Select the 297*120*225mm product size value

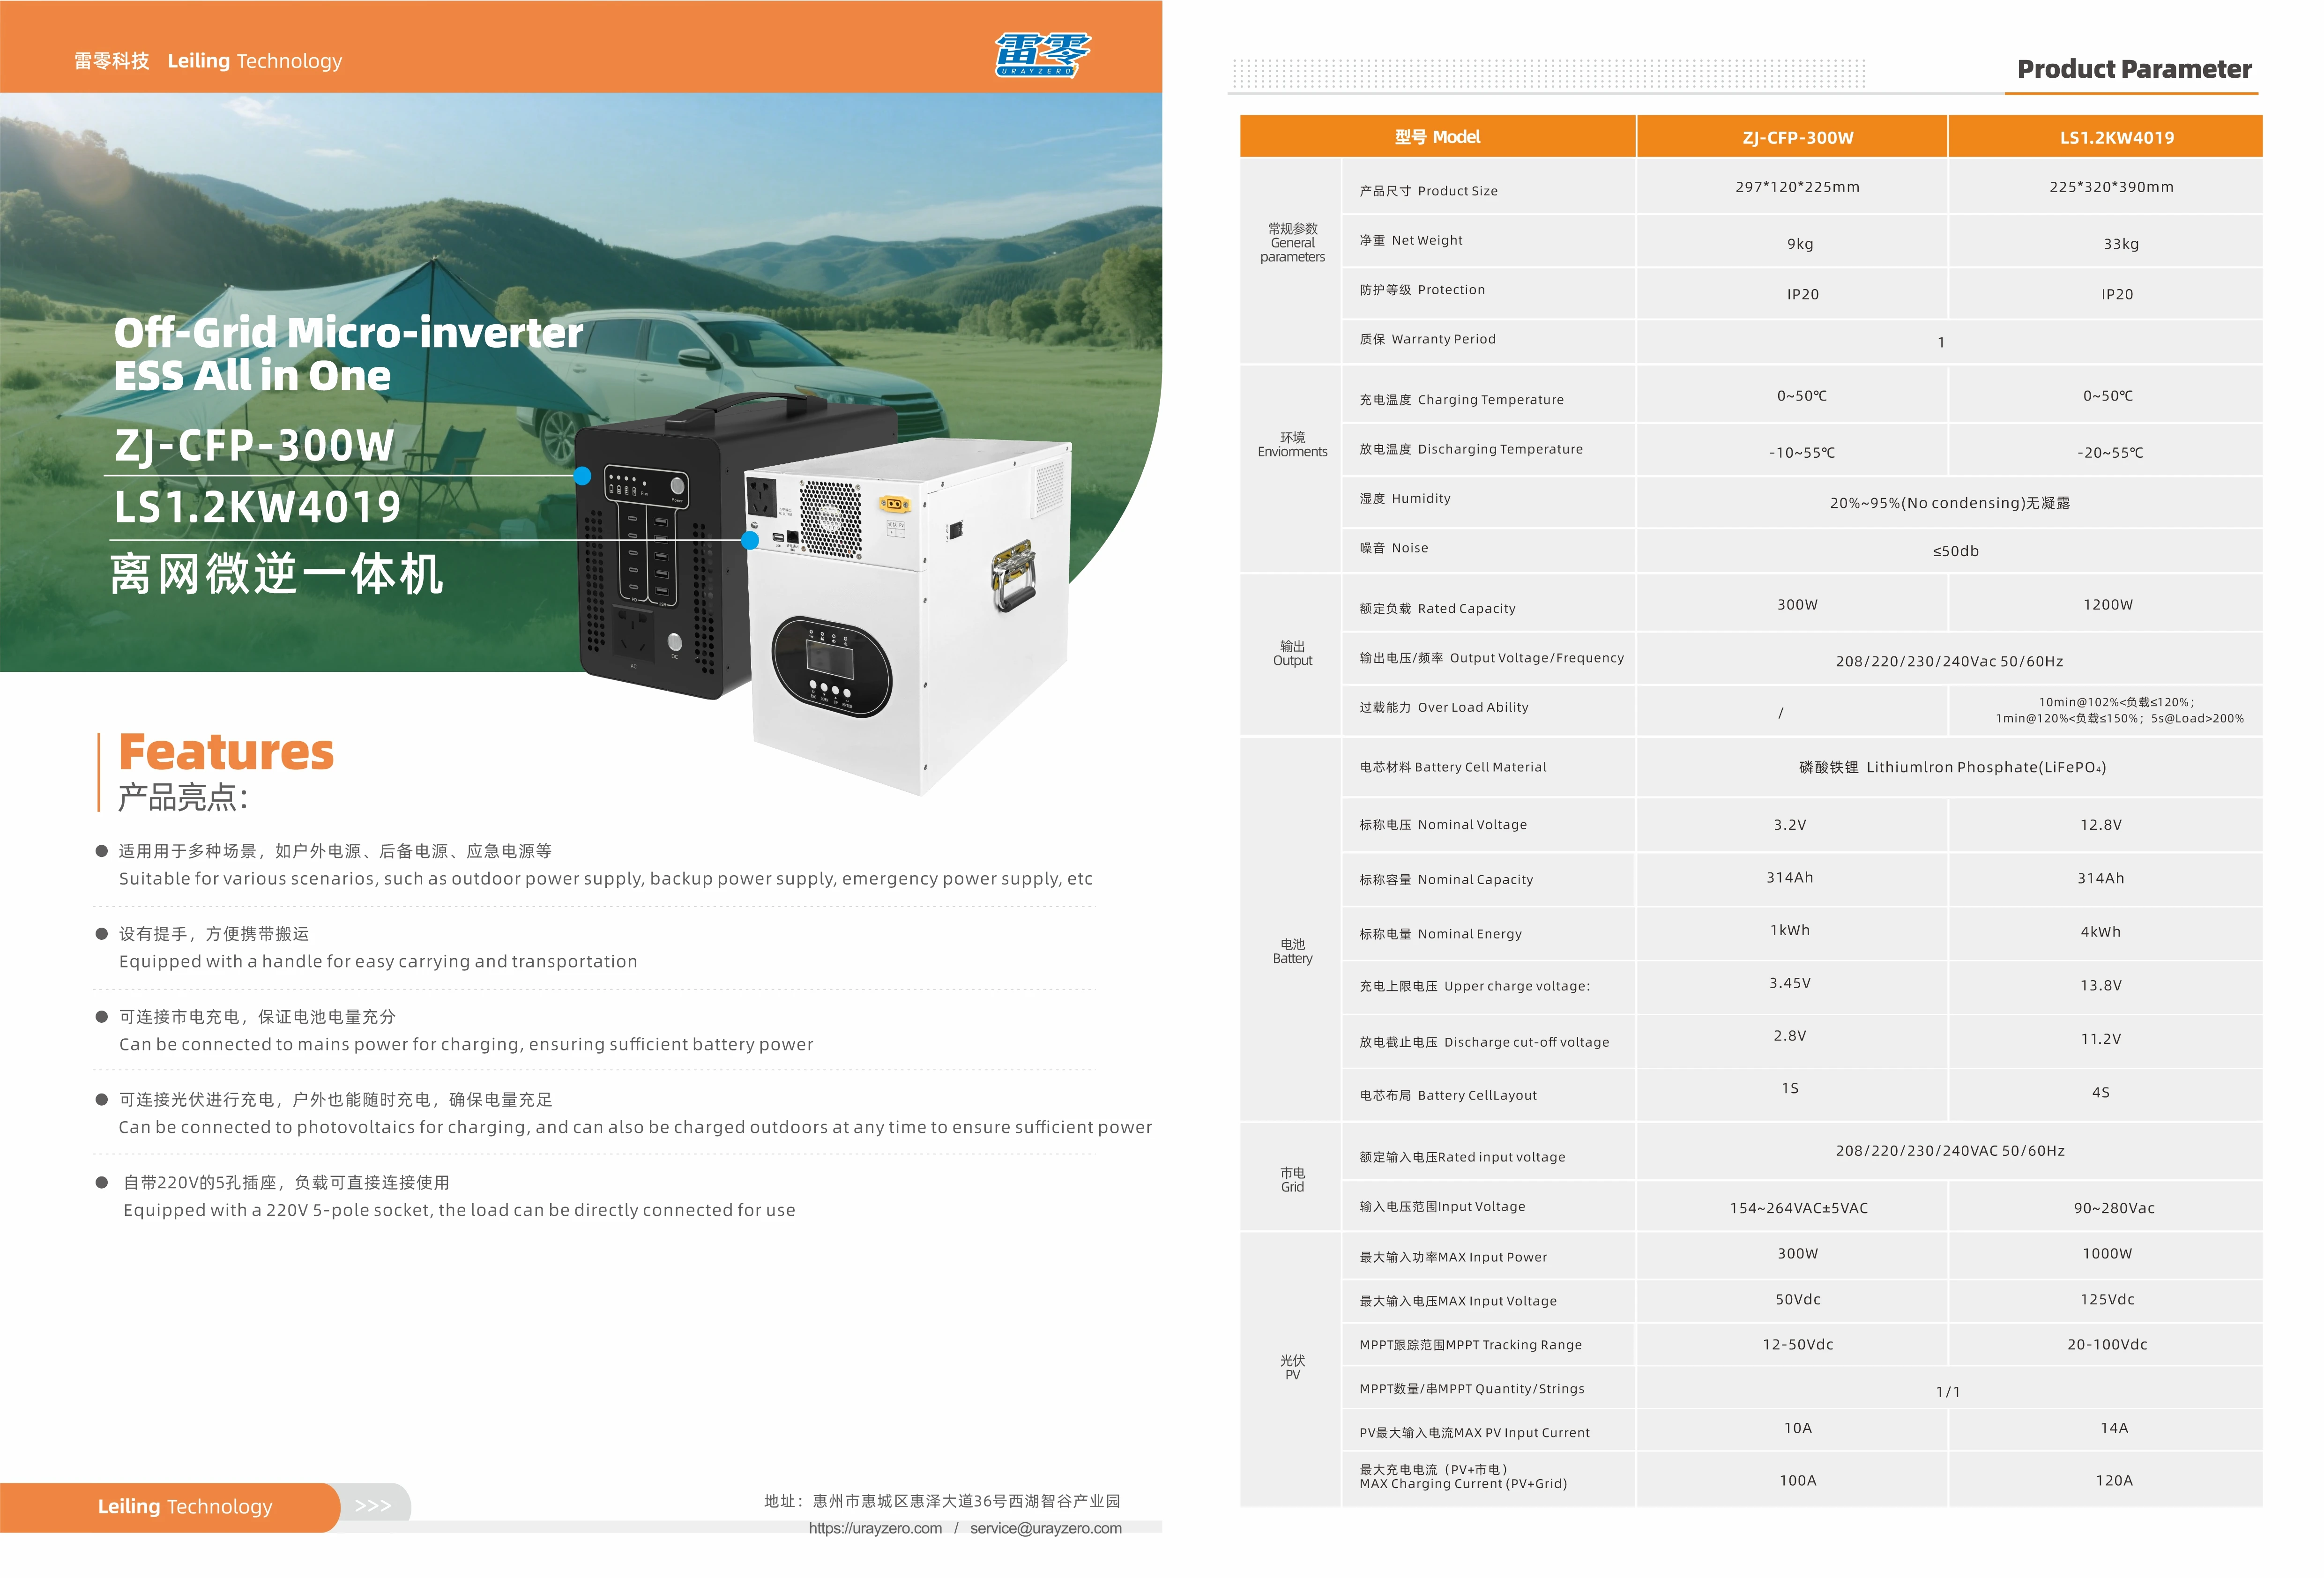coord(1797,187)
